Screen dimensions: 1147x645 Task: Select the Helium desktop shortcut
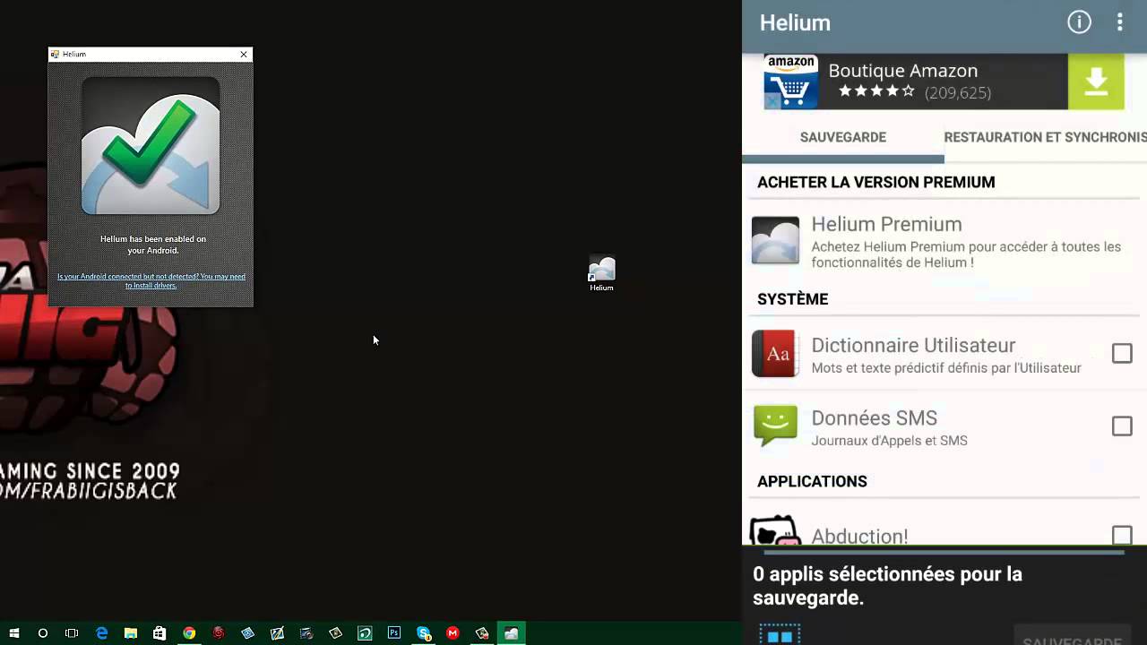601,274
